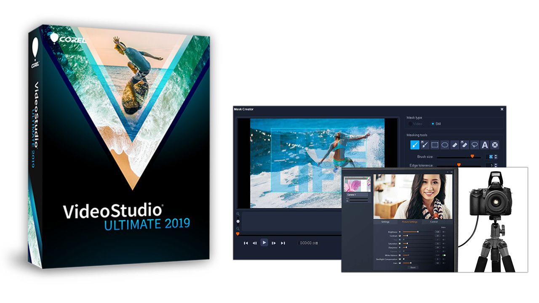The height and width of the screenshot is (303, 539).
Task: Click the Clear mask icon
Action: [x=495, y=145]
